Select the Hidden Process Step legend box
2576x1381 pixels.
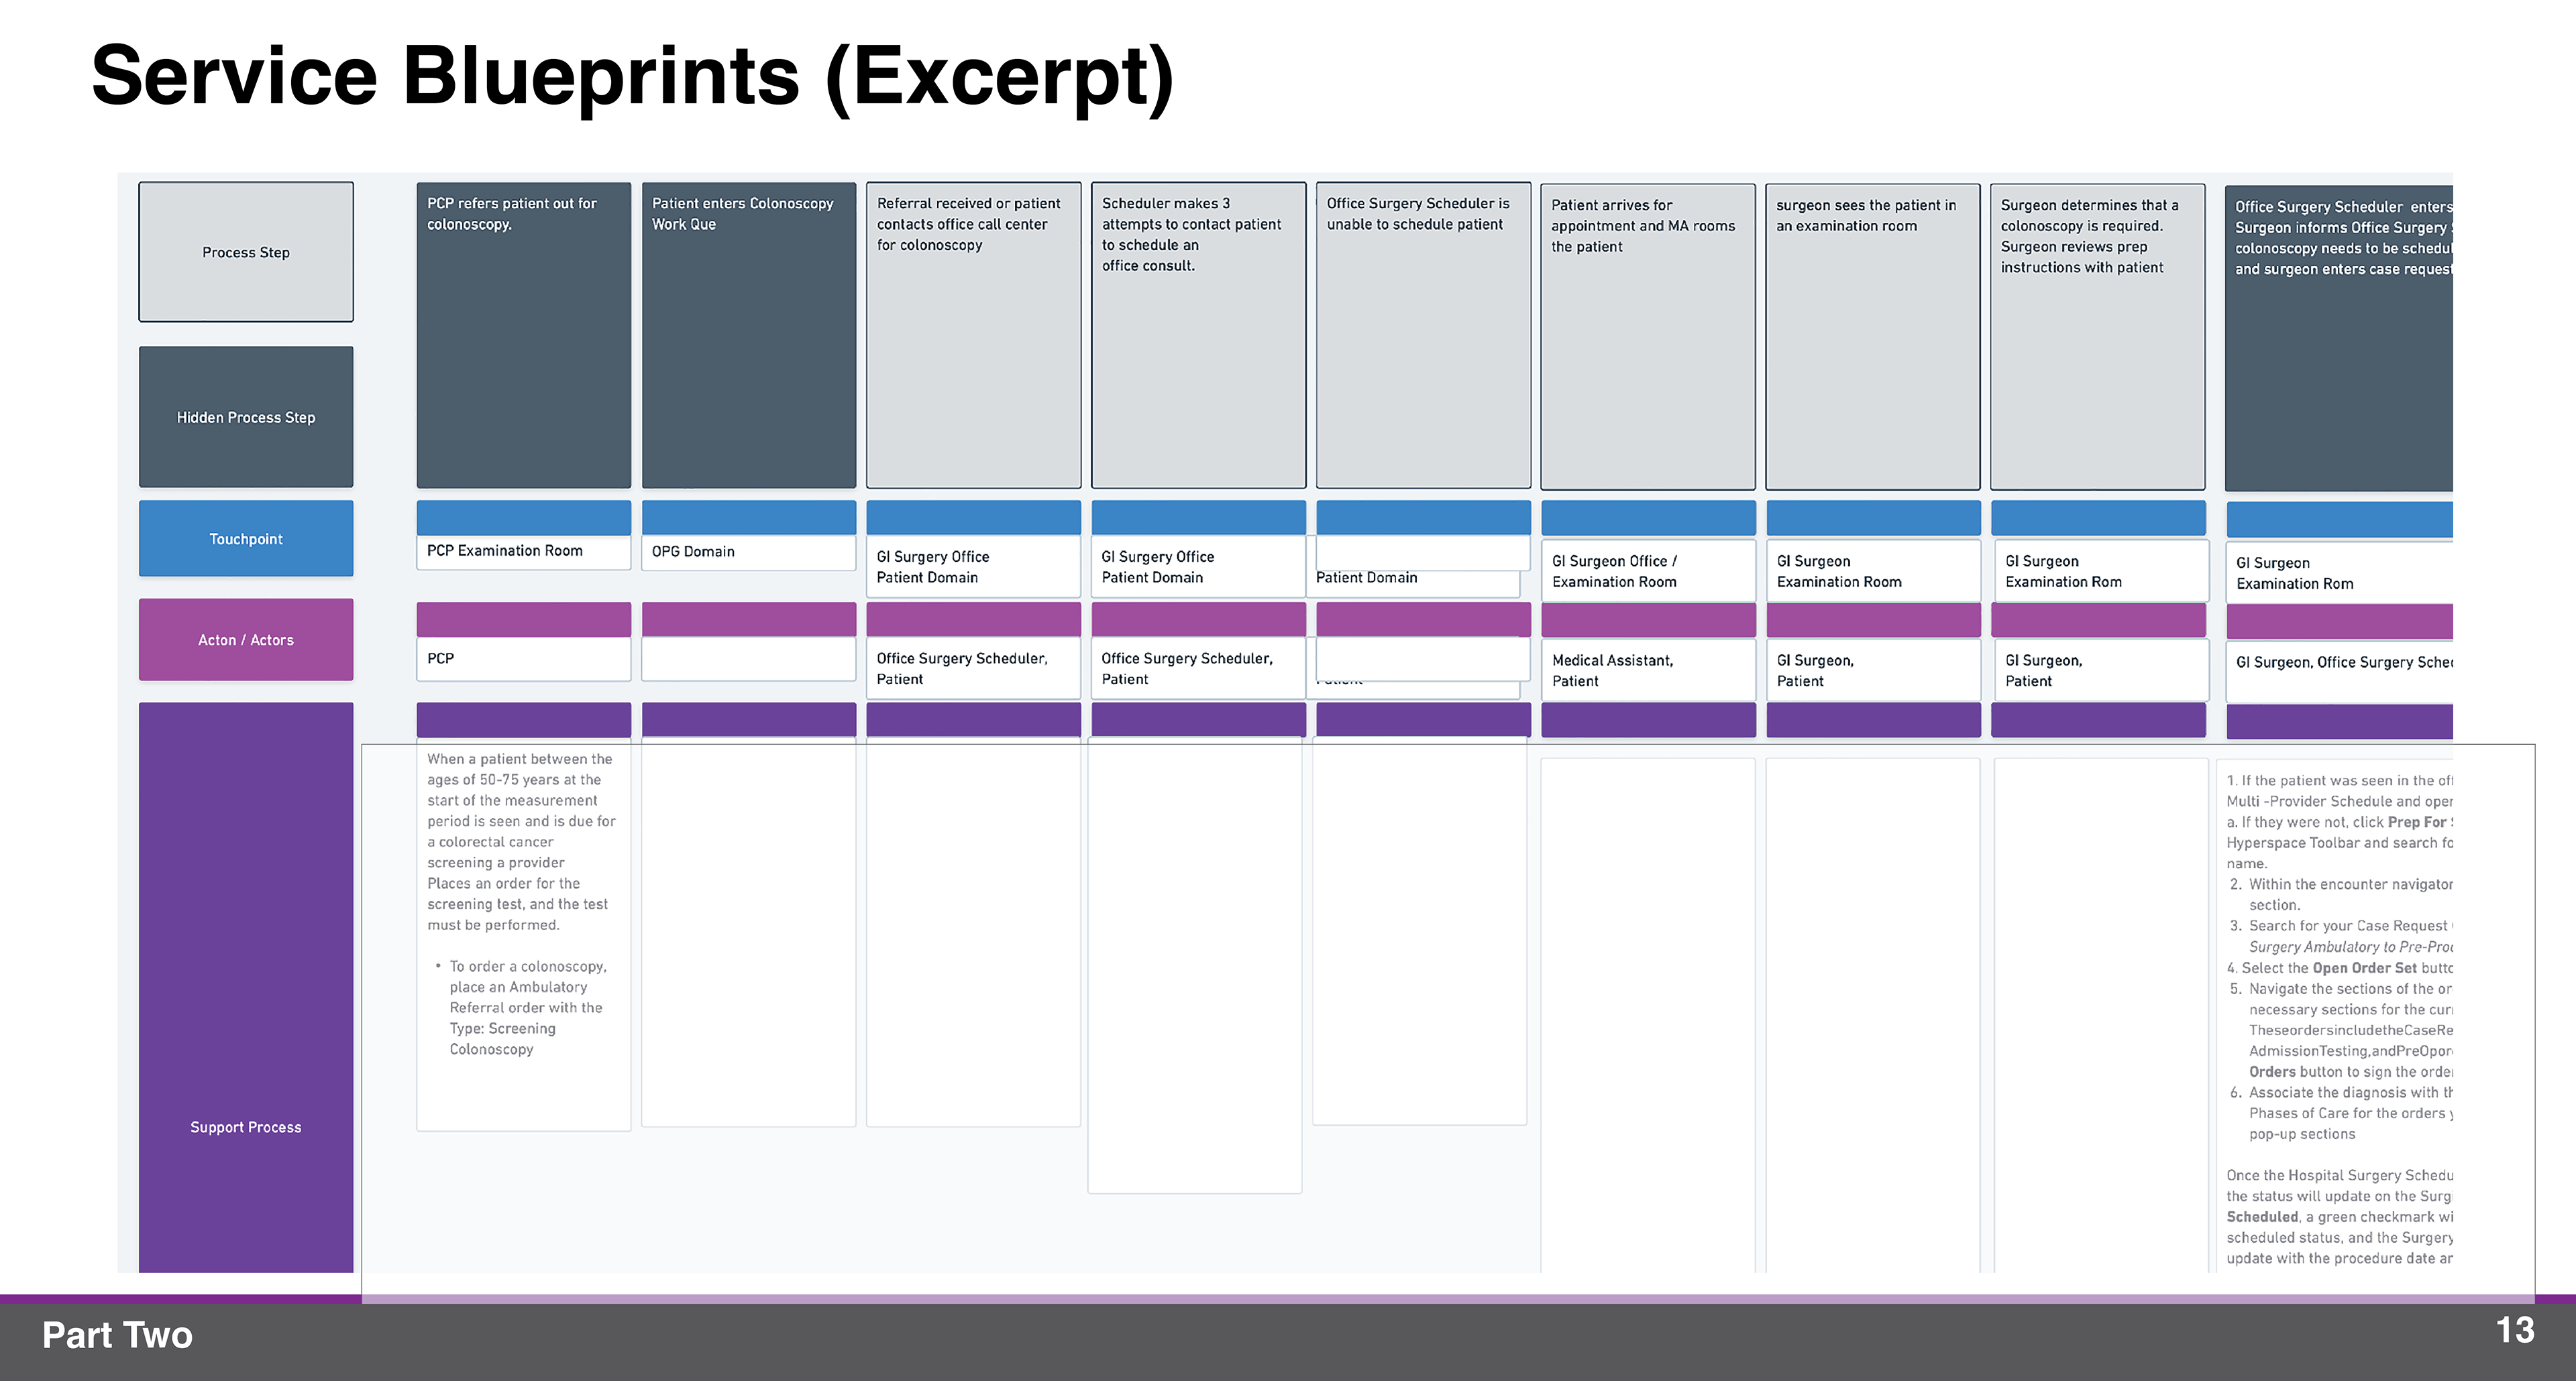click(x=245, y=417)
